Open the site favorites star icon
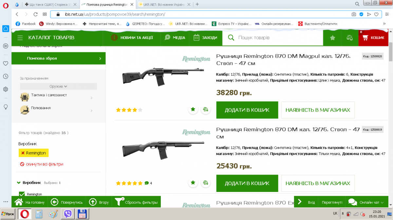This screenshot has width=393, height=220. (332, 38)
